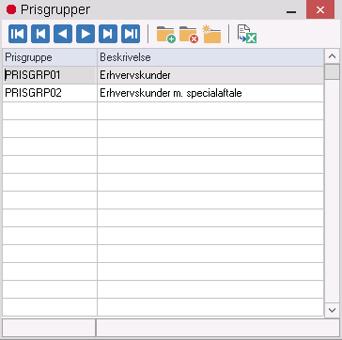Click the first empty Prisgruppe row

tap(50, 111)
